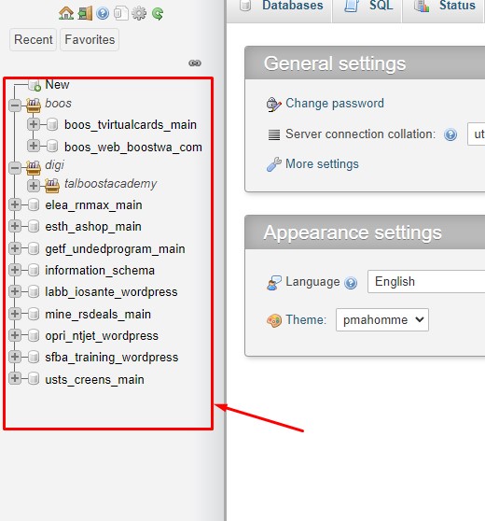Expand the talboostacademy group
The width and height of the screenshot is (485, 521).
(34, 185)
